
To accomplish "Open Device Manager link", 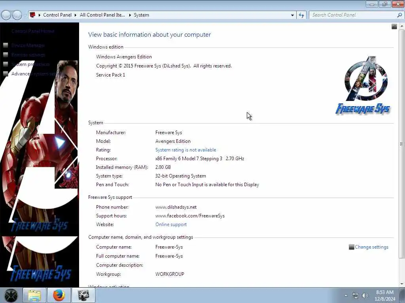I will [x=28, y=45].
